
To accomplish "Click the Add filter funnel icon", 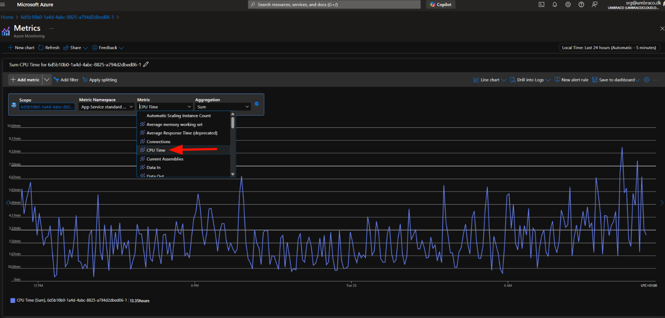I will (x=57, y=80).
